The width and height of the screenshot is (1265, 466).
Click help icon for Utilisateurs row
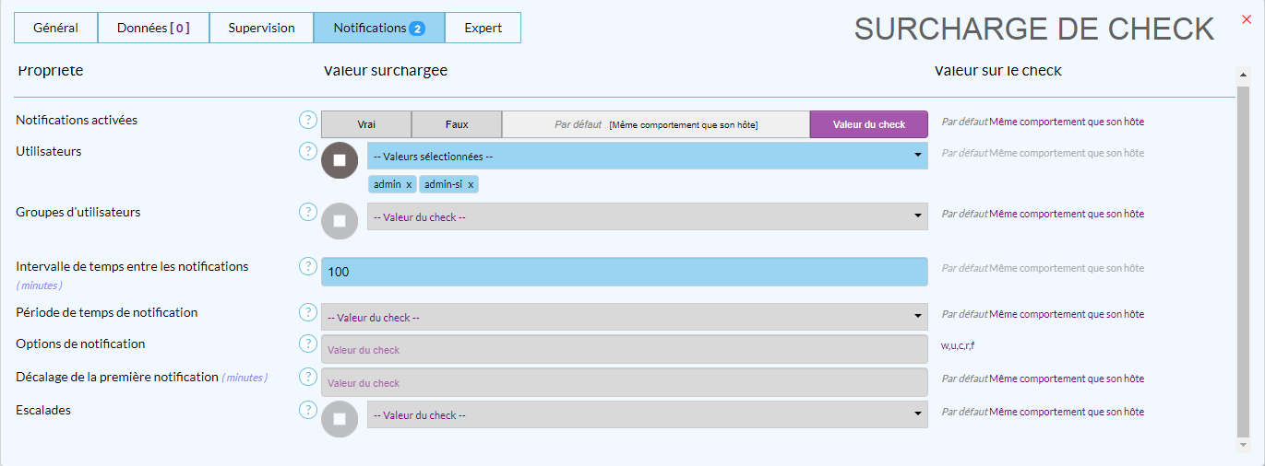click(x=308, y=151)
